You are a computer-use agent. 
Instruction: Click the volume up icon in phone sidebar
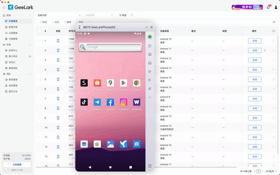point(150,72)
